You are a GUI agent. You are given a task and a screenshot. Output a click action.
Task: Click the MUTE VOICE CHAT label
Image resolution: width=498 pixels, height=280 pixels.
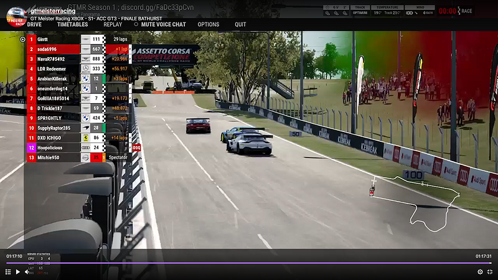tap(163, 24)
